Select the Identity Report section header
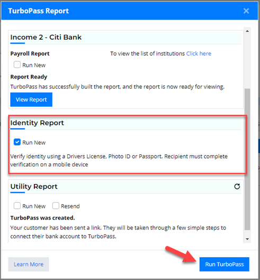260x280 pixels. (37, 123)
